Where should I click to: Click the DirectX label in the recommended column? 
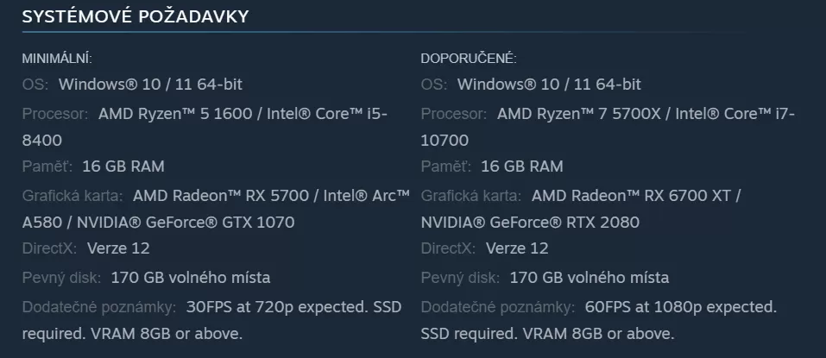(x=449, y=248)
